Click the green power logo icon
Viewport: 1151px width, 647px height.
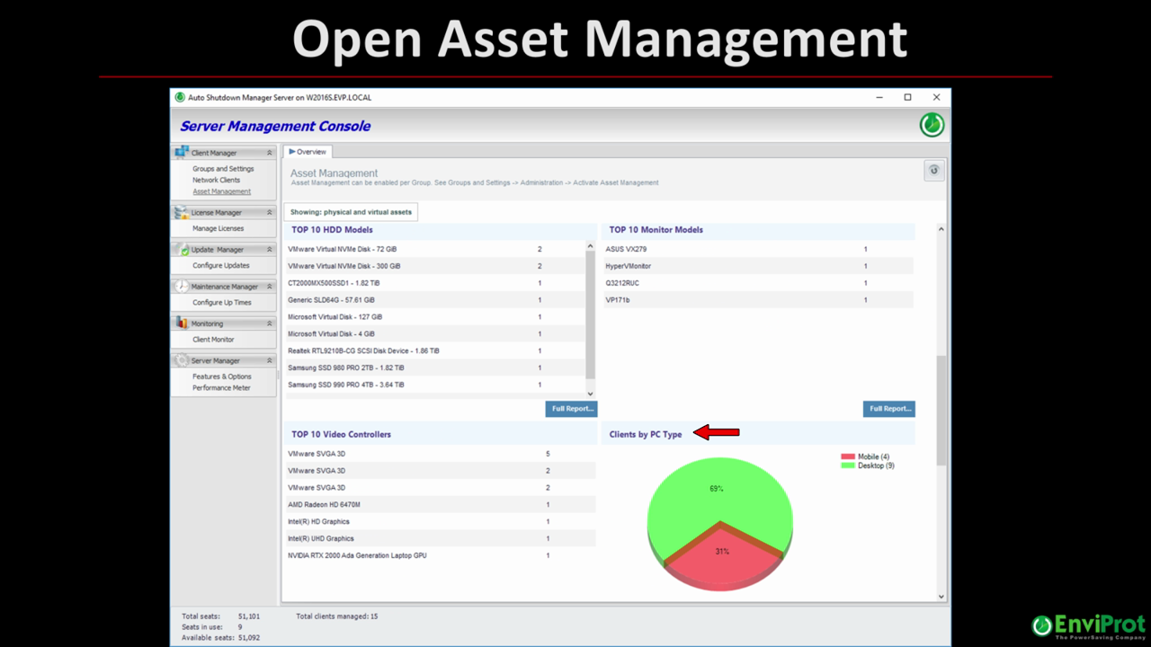click(x=932, y=125)
